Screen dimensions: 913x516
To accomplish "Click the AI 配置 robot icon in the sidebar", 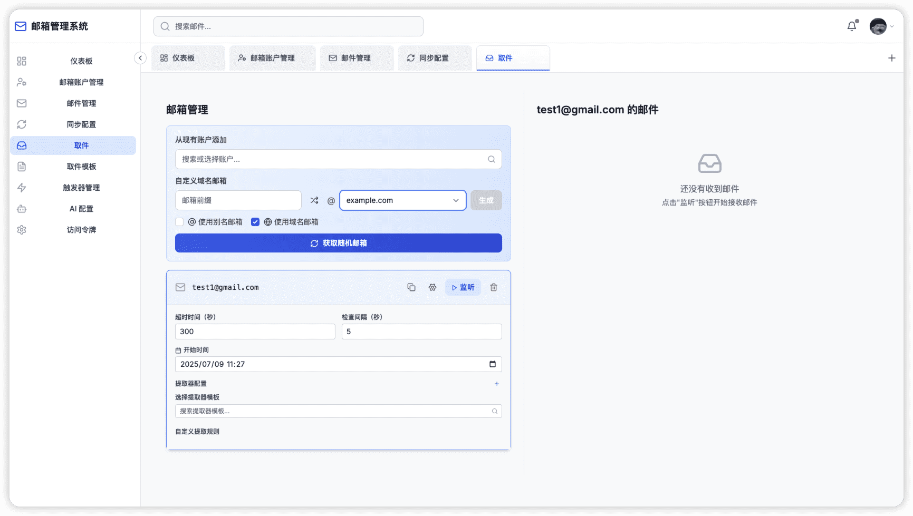I will click(22, 209).
